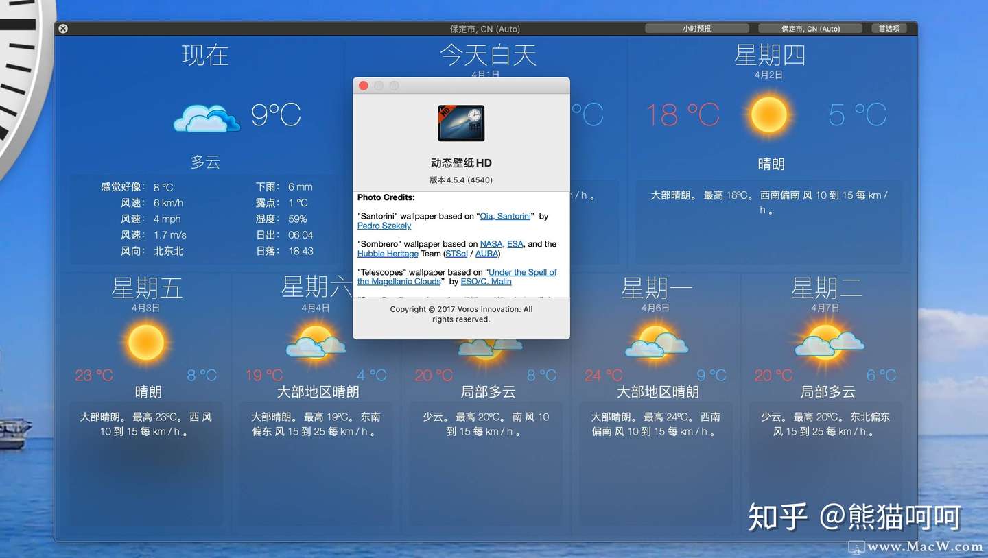The height and width of the screenshot is (558, 988).
Task: Click the 4月1日 date under 今天白天
Action: tap(486, 73)
